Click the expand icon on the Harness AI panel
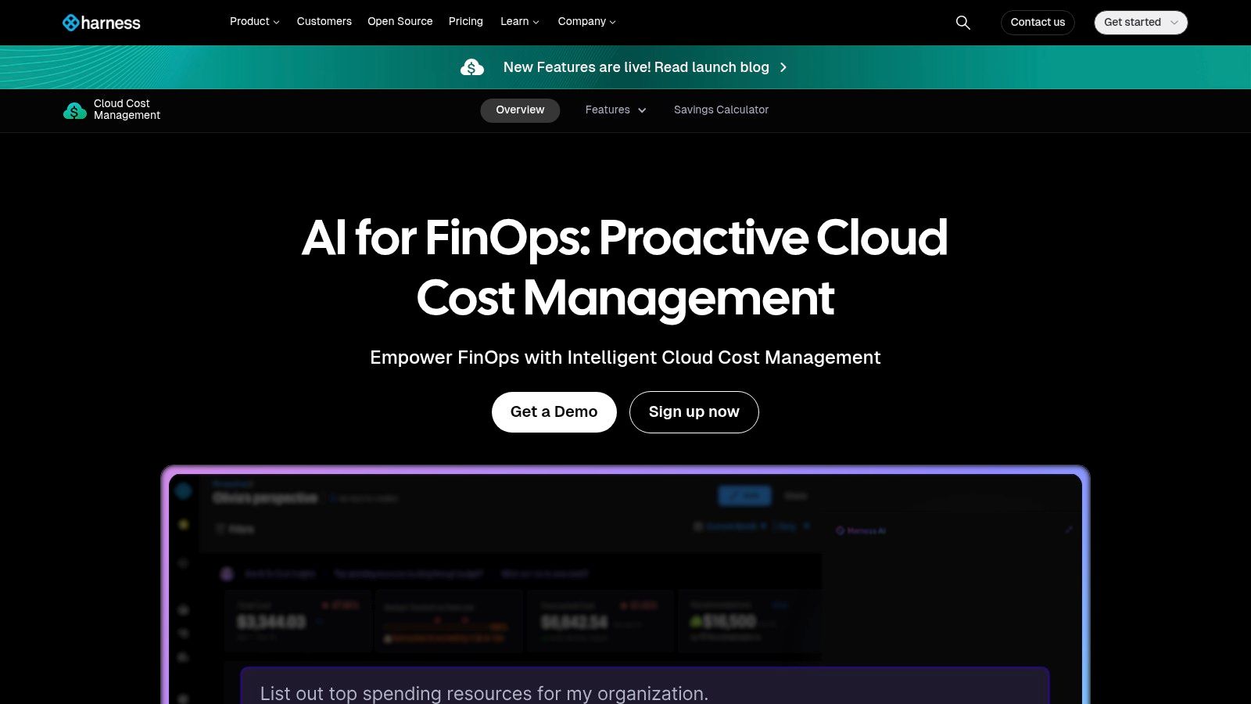 (x=1069, y=530)
